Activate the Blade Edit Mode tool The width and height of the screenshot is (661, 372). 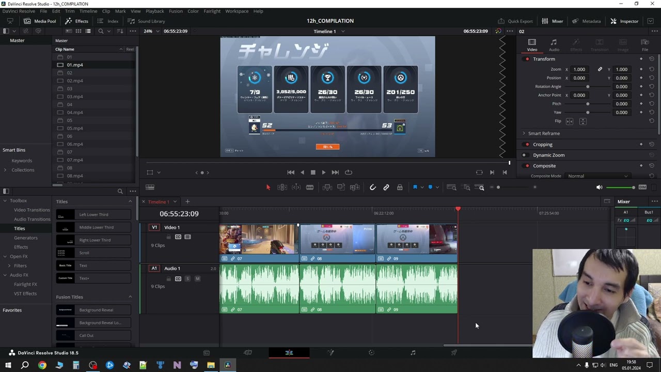310,187
